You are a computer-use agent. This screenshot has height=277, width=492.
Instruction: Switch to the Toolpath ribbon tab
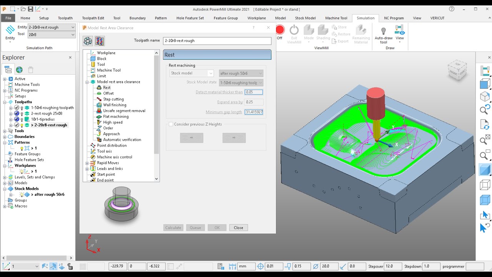(65, 18)
